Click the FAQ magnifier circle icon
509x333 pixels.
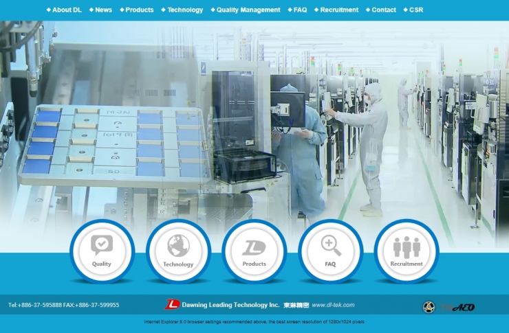(330, 251)
